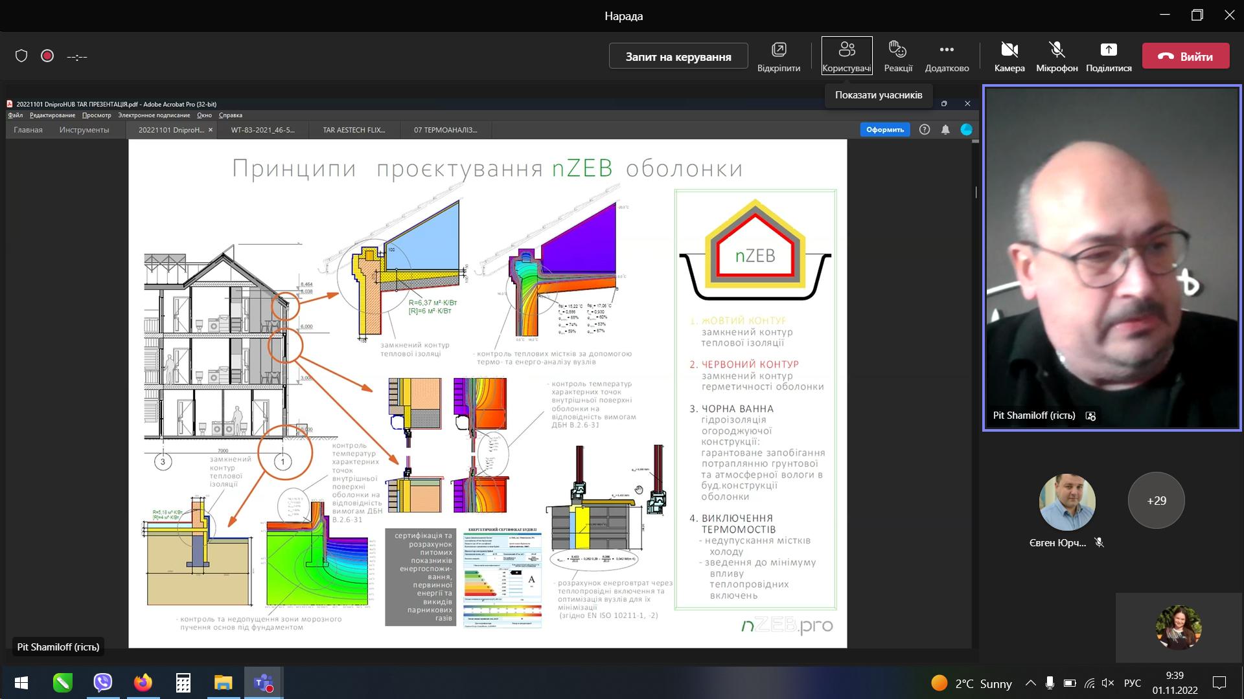Toggle the Користувачі participants panel
The width and height of the screenshot is (1244, 699).
847,56
